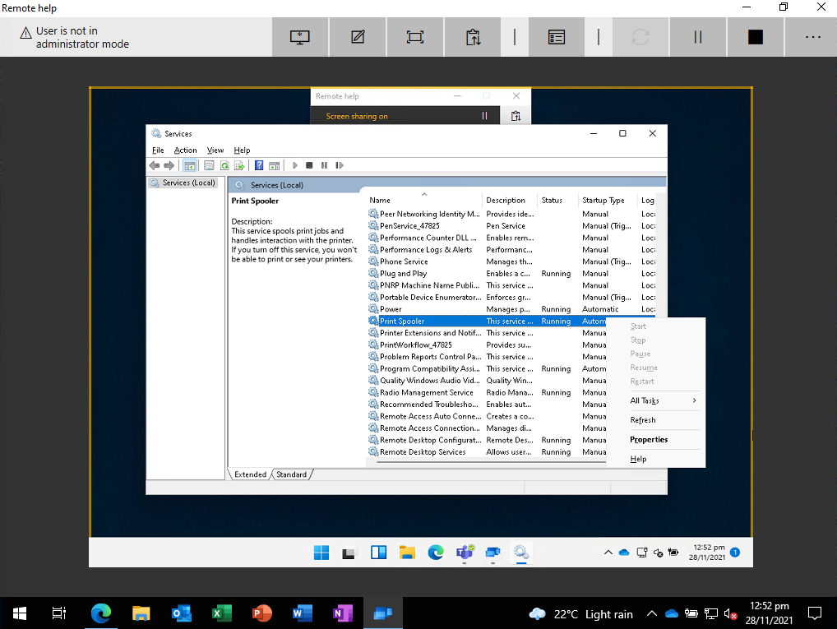Open Microsoft Teams on the remote taskbar
The image size is (837, 629).
click(x=465, y=552)
